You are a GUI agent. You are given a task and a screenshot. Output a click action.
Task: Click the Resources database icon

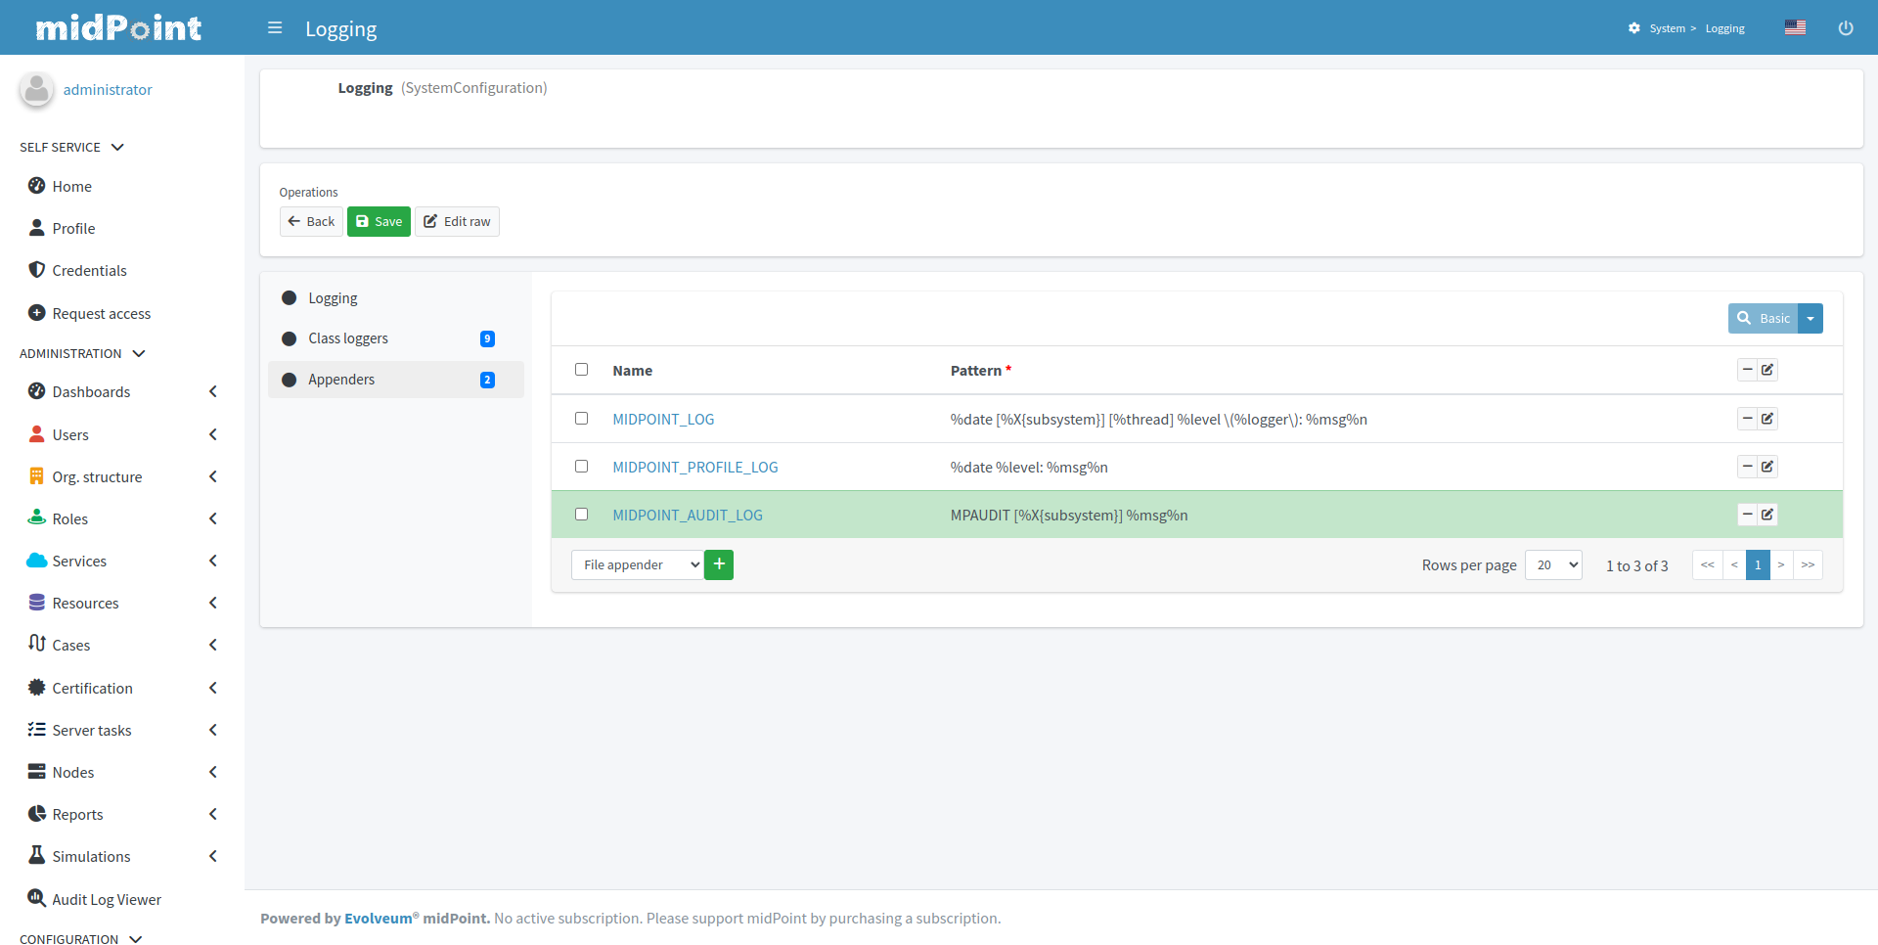pos(37,603)
